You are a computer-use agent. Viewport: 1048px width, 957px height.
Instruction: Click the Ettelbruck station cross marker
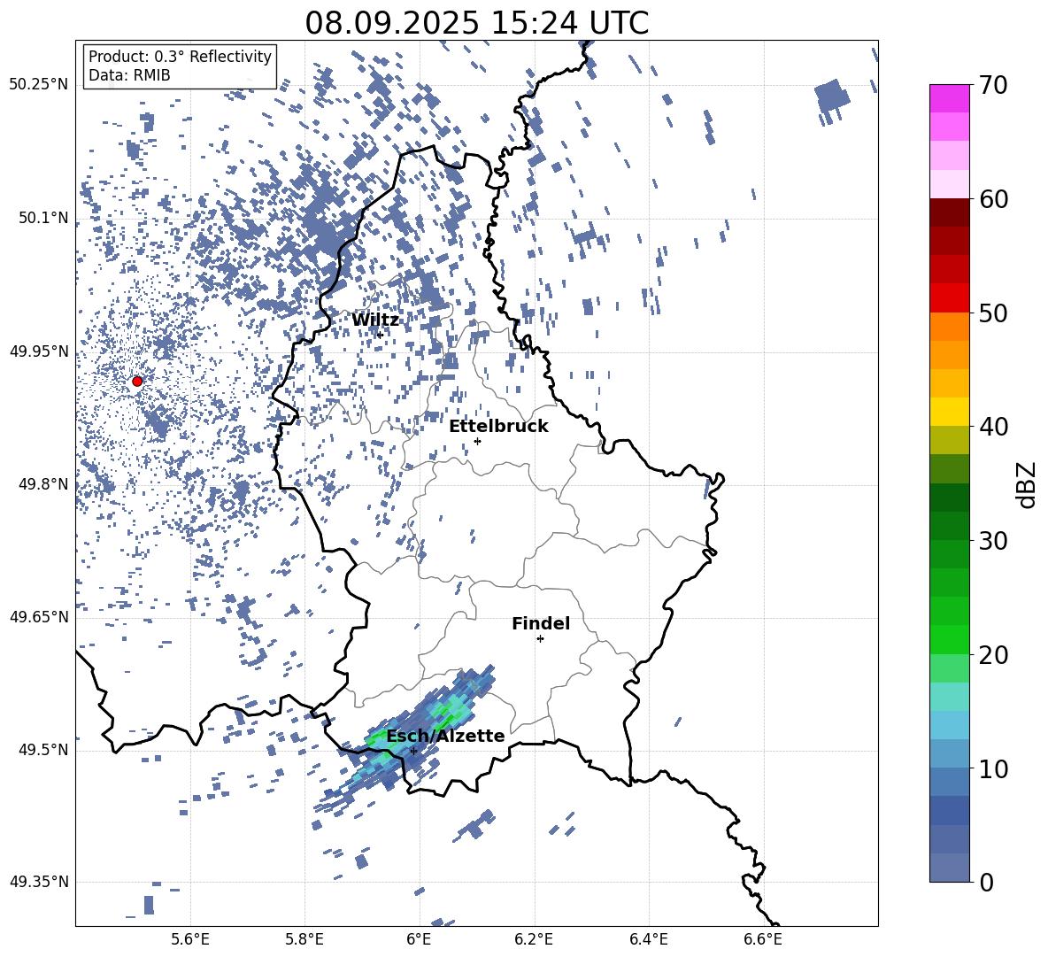point(477,441)
